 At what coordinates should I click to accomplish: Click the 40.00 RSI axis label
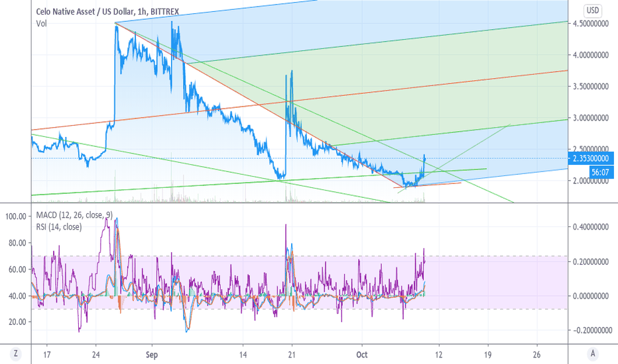(x=18, y=296)
